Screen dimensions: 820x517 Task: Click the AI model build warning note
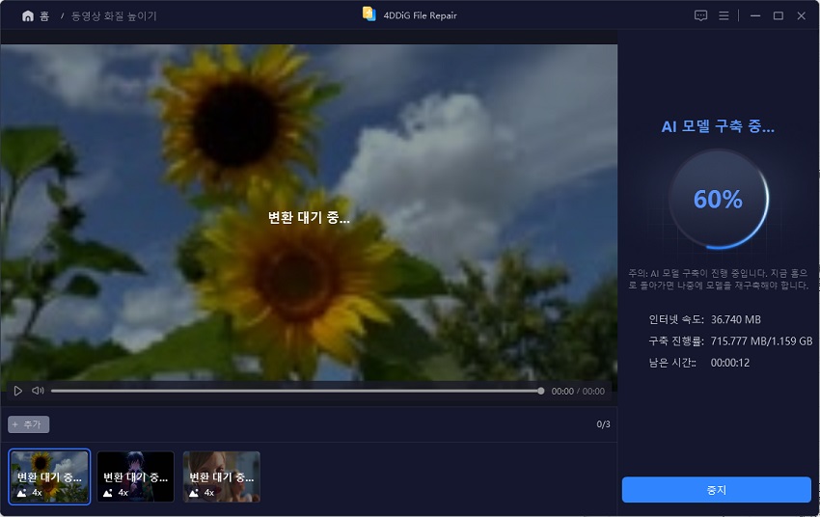718,279
